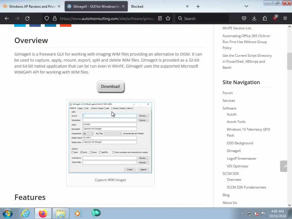Image resolution: width=292 pixels, height=219 pixels.
Task: Open Services navigation link
Action: pos(229,101)
